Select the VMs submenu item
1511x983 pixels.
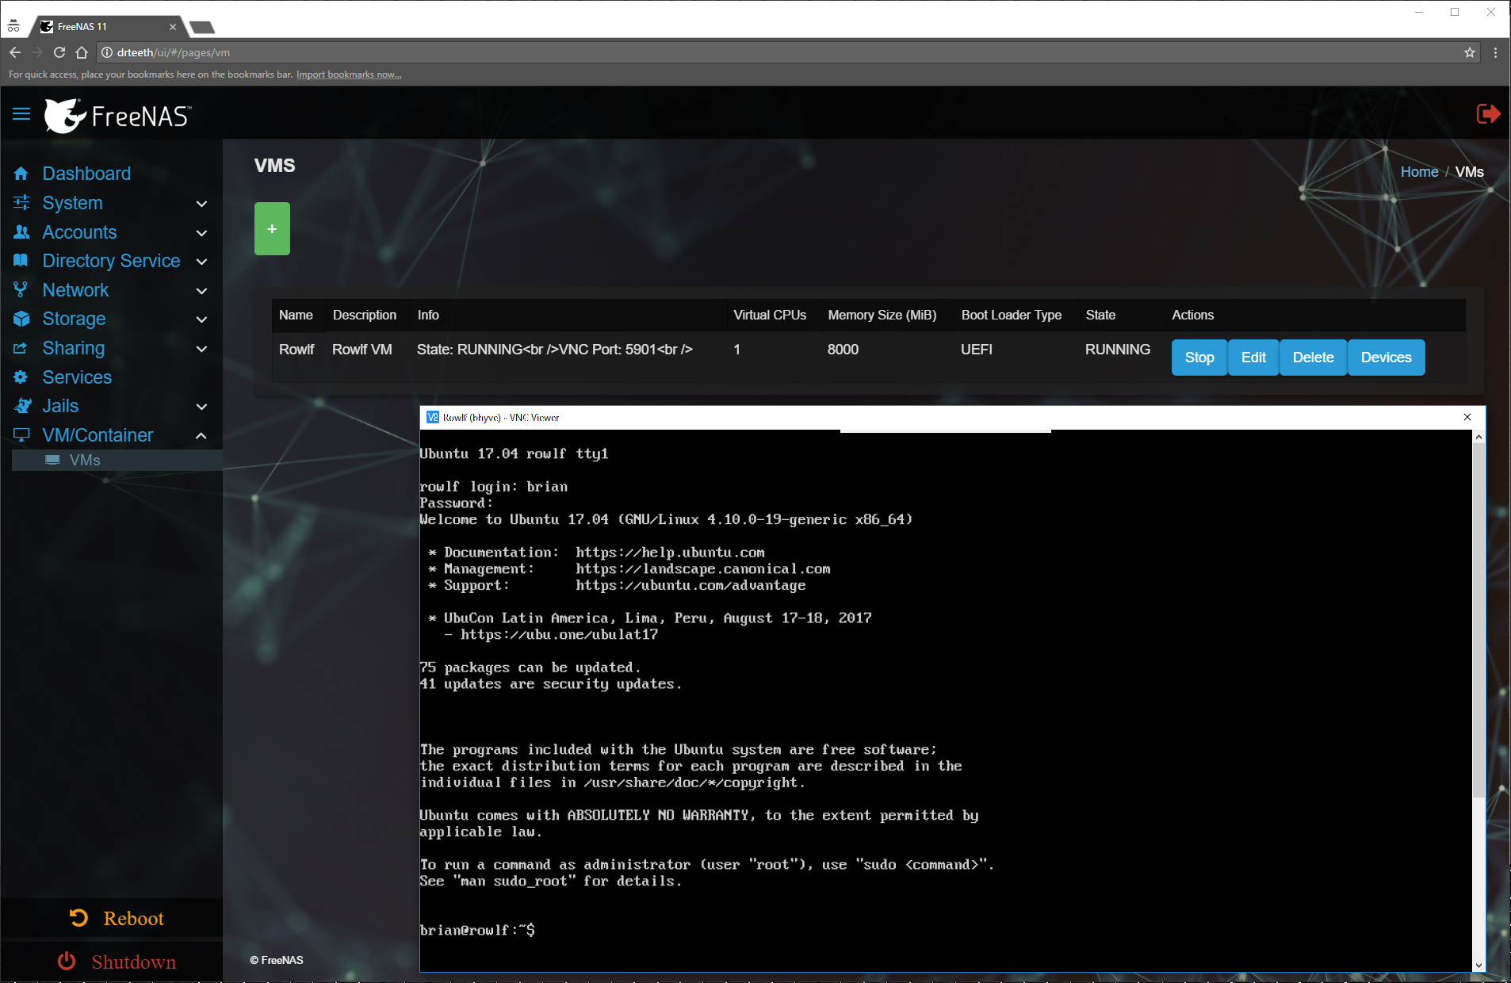117,460
